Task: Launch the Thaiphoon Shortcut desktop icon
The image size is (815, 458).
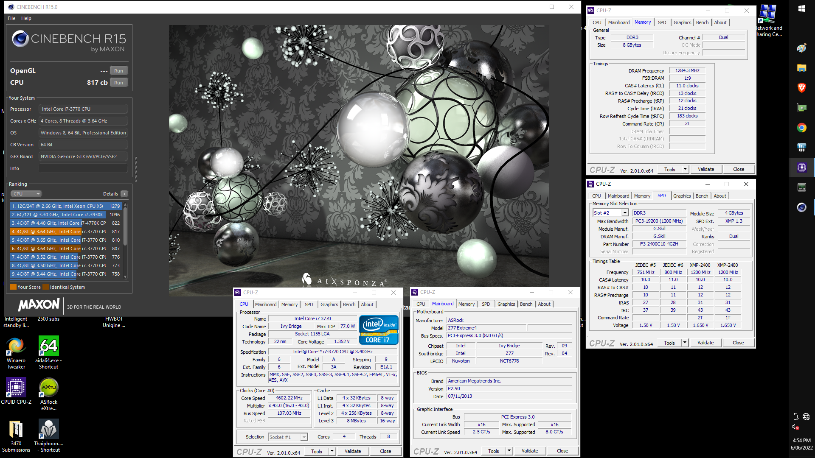Action: (48, 436)
